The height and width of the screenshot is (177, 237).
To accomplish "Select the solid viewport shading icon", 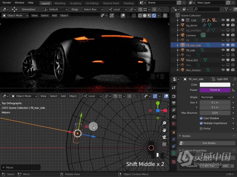I will click(145, 15).
